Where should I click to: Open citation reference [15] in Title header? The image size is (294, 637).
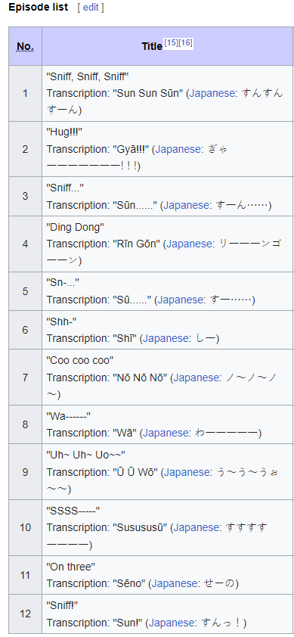coord(171,42)
